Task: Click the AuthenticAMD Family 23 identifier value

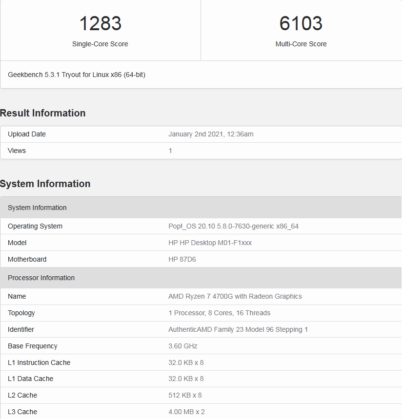Action: coord(238,329)
